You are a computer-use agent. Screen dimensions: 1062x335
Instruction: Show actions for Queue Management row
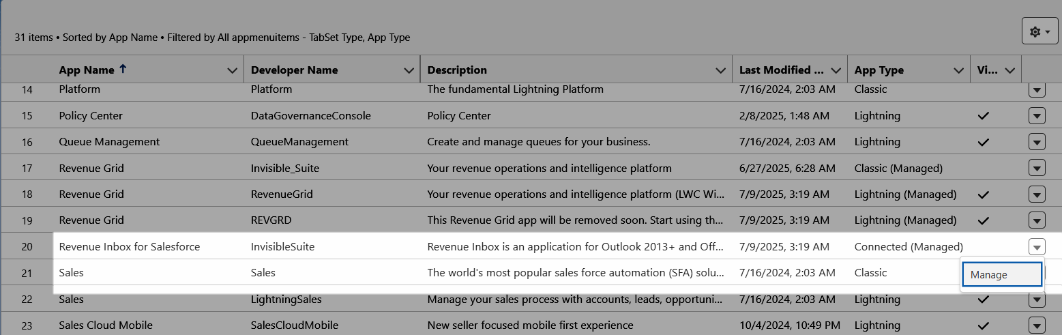1037,142
